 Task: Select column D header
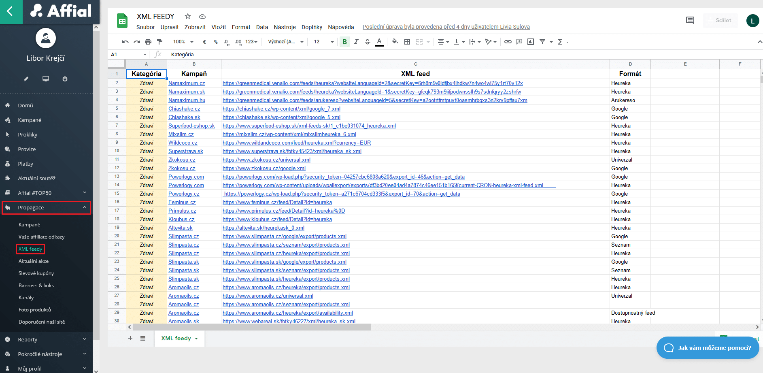pos(630,64)
